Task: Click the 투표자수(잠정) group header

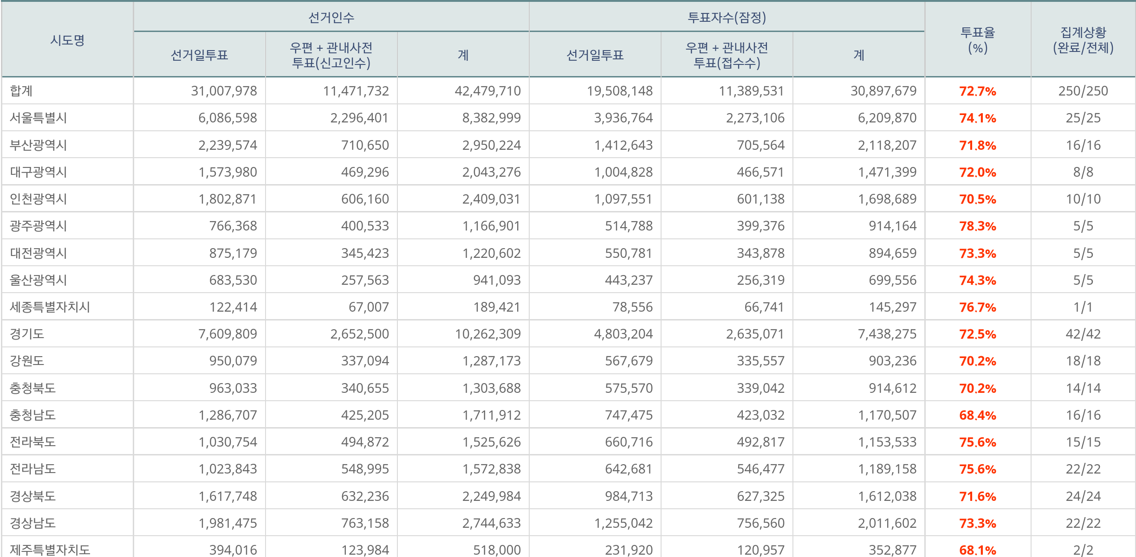Action: point(727,18)
